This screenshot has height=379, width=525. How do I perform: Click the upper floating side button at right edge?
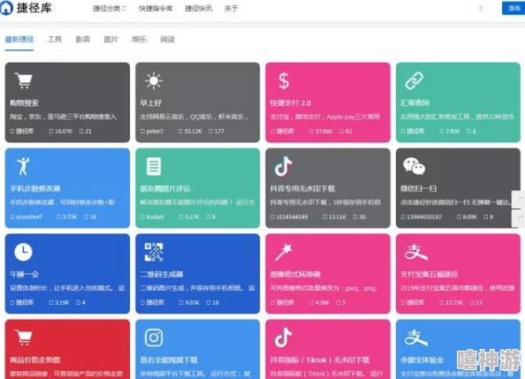[519, 200]
